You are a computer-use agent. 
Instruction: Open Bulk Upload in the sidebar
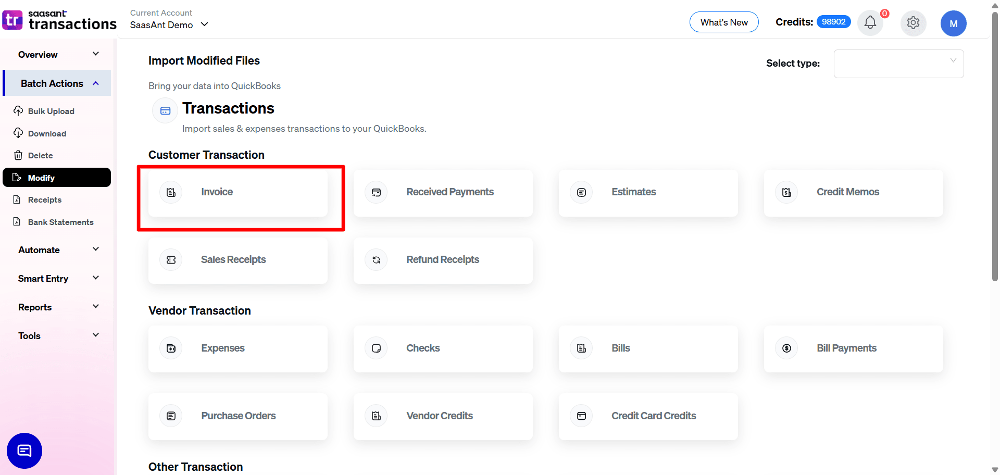[51, 111]
